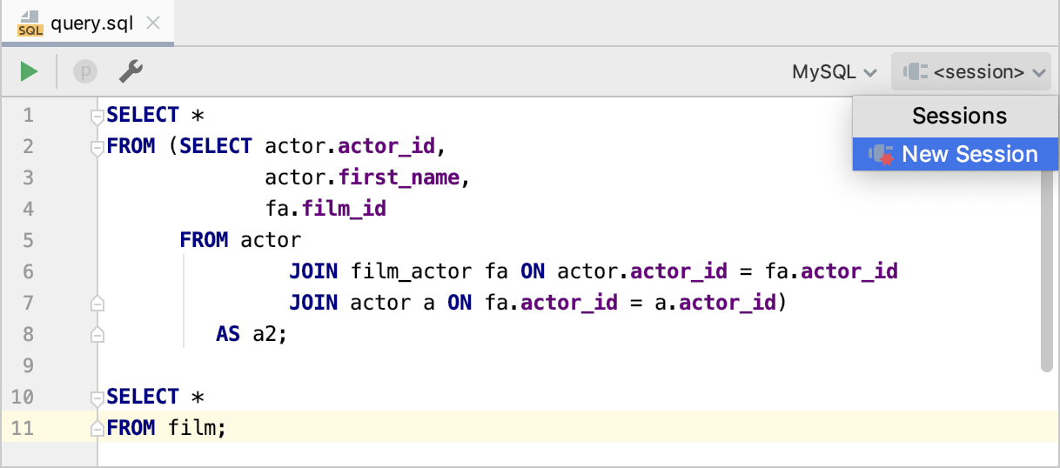Collapse the fold marker on line 10

coord(97,398)
